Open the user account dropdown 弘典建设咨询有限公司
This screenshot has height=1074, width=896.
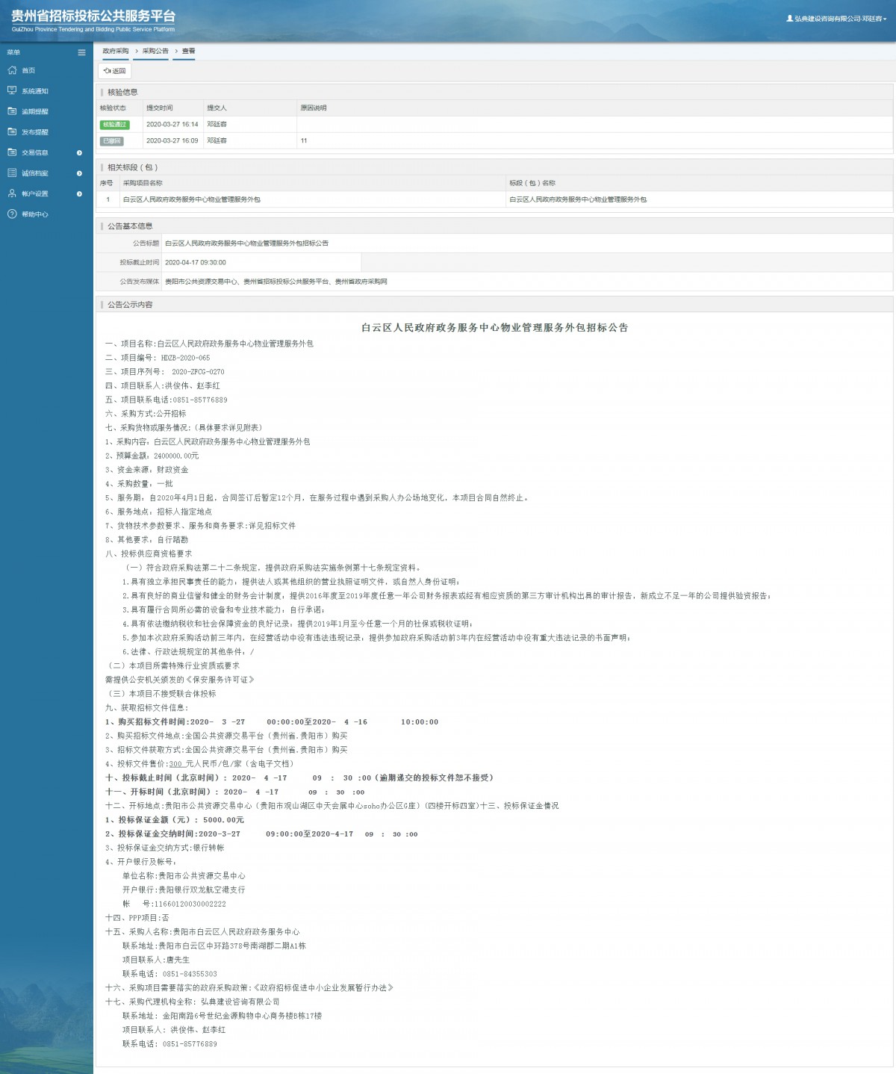tap(836, 19)
